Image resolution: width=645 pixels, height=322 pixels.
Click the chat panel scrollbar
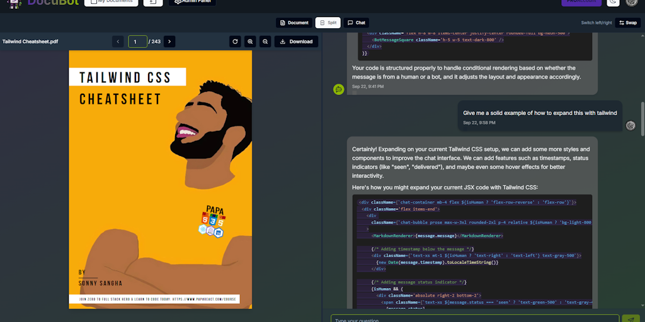pos(642,119)
